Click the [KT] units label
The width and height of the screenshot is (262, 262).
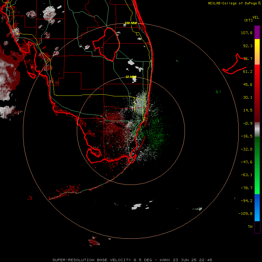(x=249, y=20)
